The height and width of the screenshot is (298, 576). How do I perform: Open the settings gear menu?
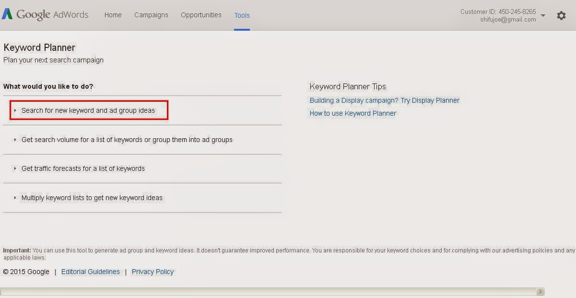pyautogui.click(x=561, y=15)
